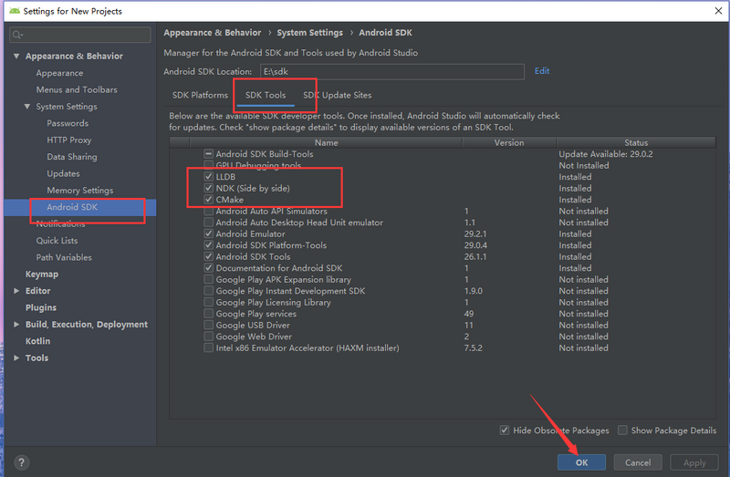Image resolution: width=730 pixels, height=477 pixels.
Task: Click the Apply button
Action: point(694,462)
